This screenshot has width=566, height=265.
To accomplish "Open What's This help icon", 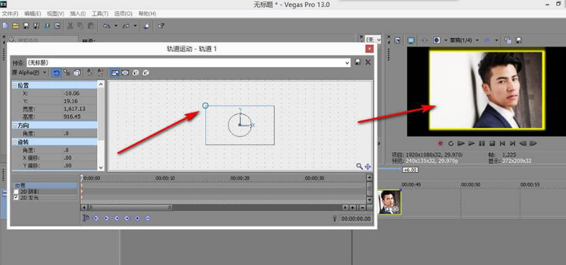I will coord(162,26).
